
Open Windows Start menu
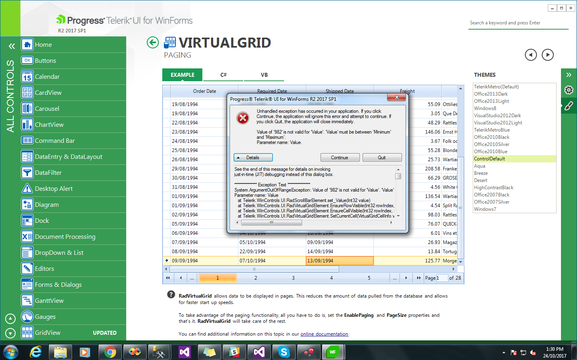pyautogui.click(x=11, y=352)
